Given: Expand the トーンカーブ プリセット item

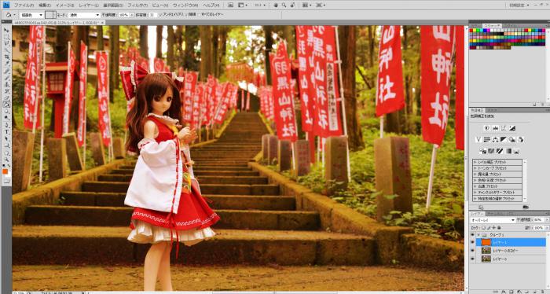Looking at the screenshot, I should [497, 168].
